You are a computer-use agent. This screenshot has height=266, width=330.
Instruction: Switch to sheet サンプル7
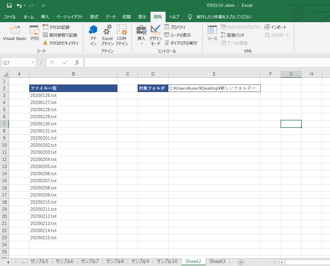click(90, 261)
